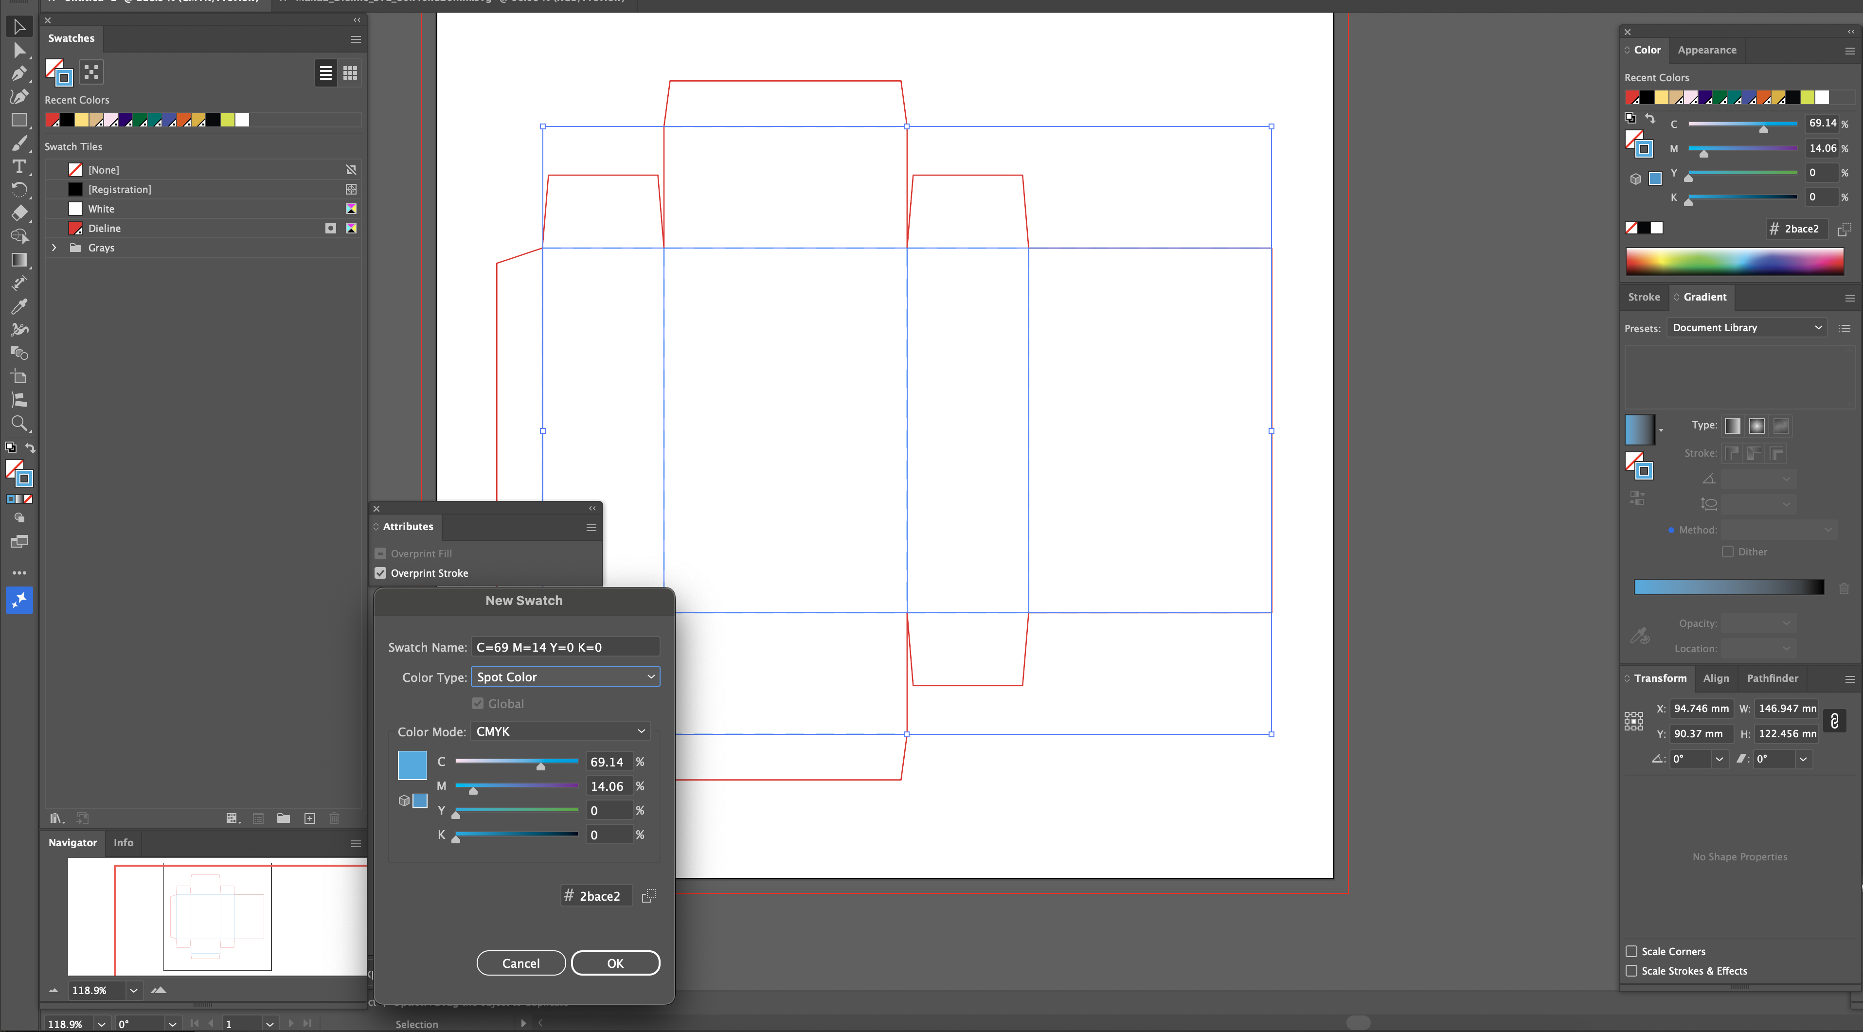1863x1032 pixels.
Task: Select the Eyedropper tool
Action: click(19, 307)
